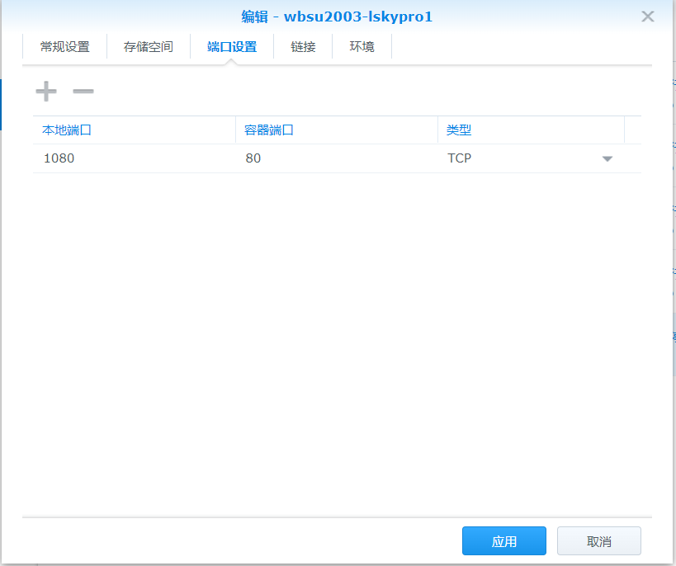Select the 端口设置 tab

coord(232,47)
